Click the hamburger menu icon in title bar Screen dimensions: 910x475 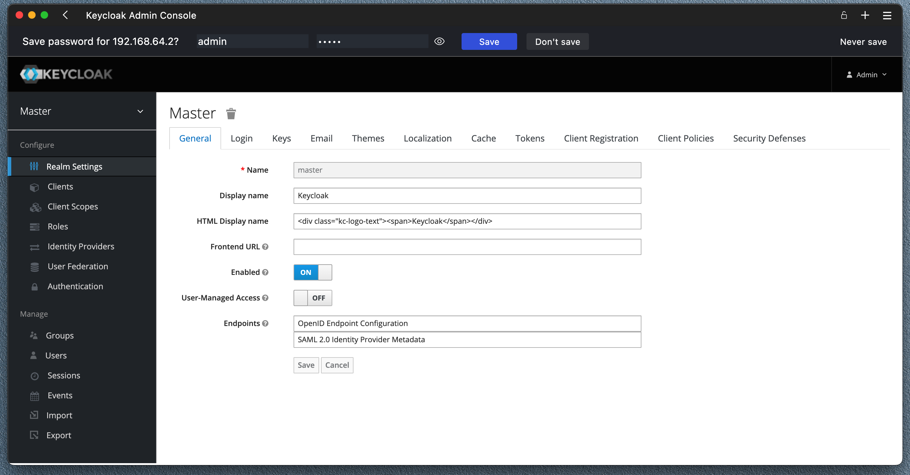coord(887,16)
